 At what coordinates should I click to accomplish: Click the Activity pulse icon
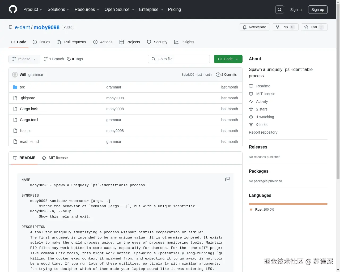pos(251,101)
